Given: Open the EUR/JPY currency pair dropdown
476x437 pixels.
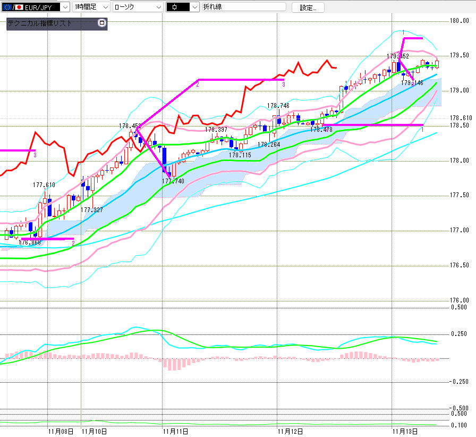Looking at the screenshot, I should coord(64,7).
